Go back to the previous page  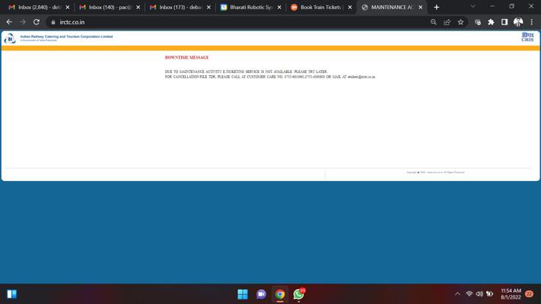9,22
